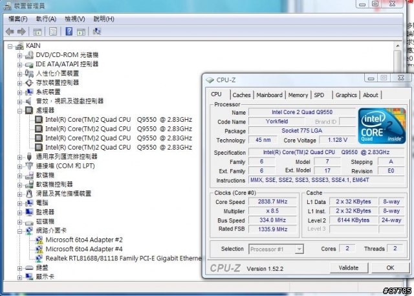Click the Rated FSB value 1335.9 MHz
This screenshot has width=414, height=296.
[272, 229]
